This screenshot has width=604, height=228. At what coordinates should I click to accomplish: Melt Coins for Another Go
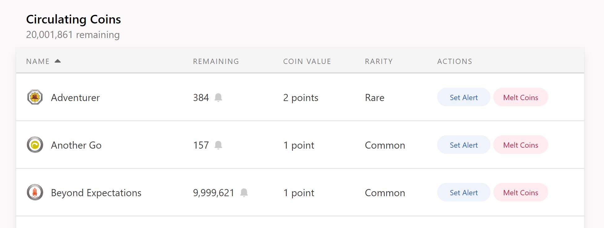click(521, 145)
